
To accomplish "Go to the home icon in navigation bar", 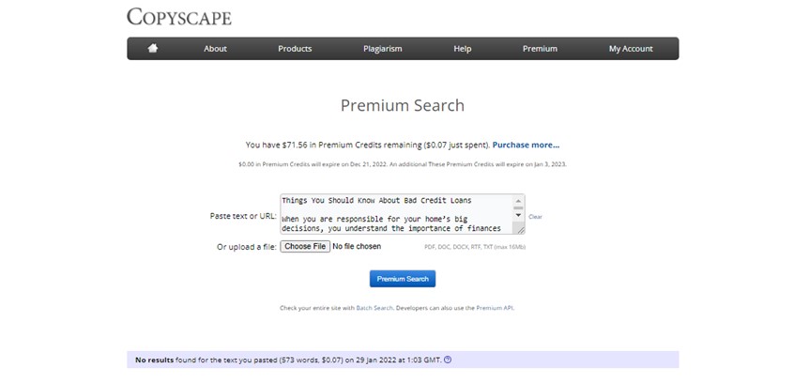I will point(153,49).
